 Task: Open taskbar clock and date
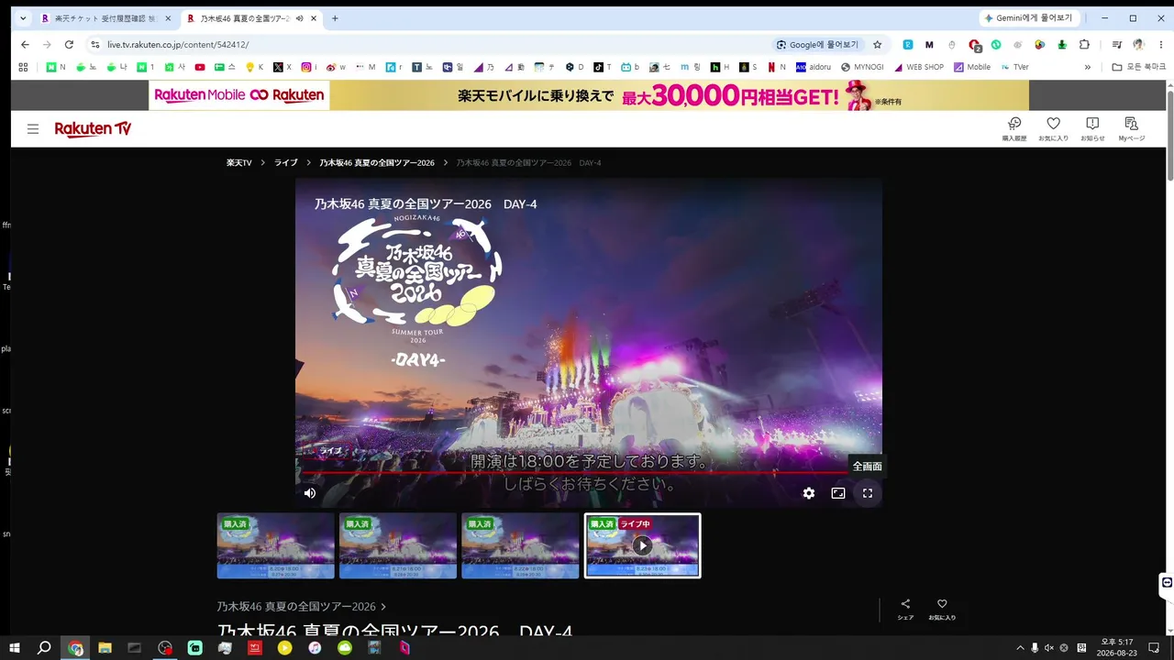click(1116, 648)
